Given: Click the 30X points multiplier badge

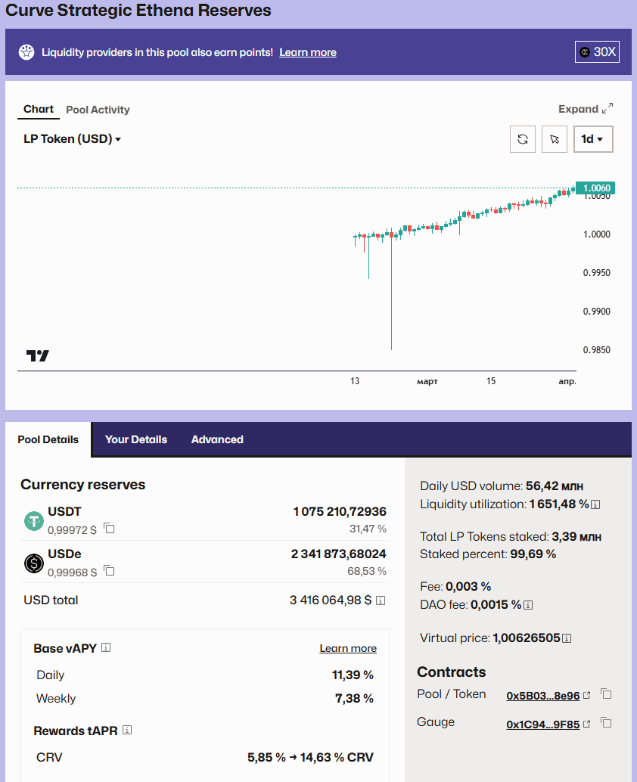Looking at the screenshot, I should pyautogui.click(x=597, y=52).
